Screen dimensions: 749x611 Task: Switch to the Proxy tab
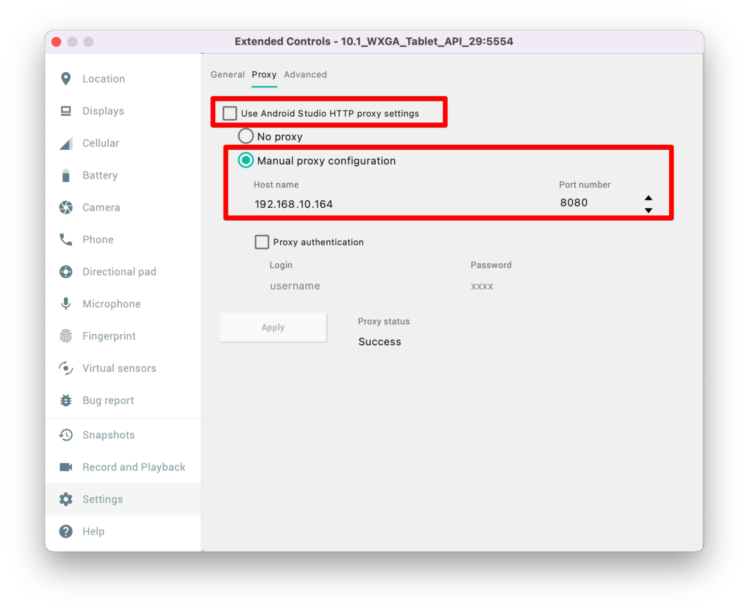click(x=264, y=74)
